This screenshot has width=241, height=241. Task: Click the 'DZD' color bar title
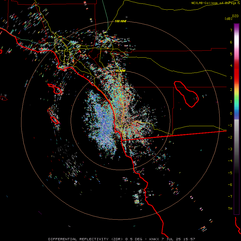[235, 16]
